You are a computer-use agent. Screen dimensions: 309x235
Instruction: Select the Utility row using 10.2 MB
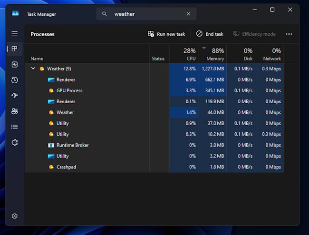pos(154,134)
